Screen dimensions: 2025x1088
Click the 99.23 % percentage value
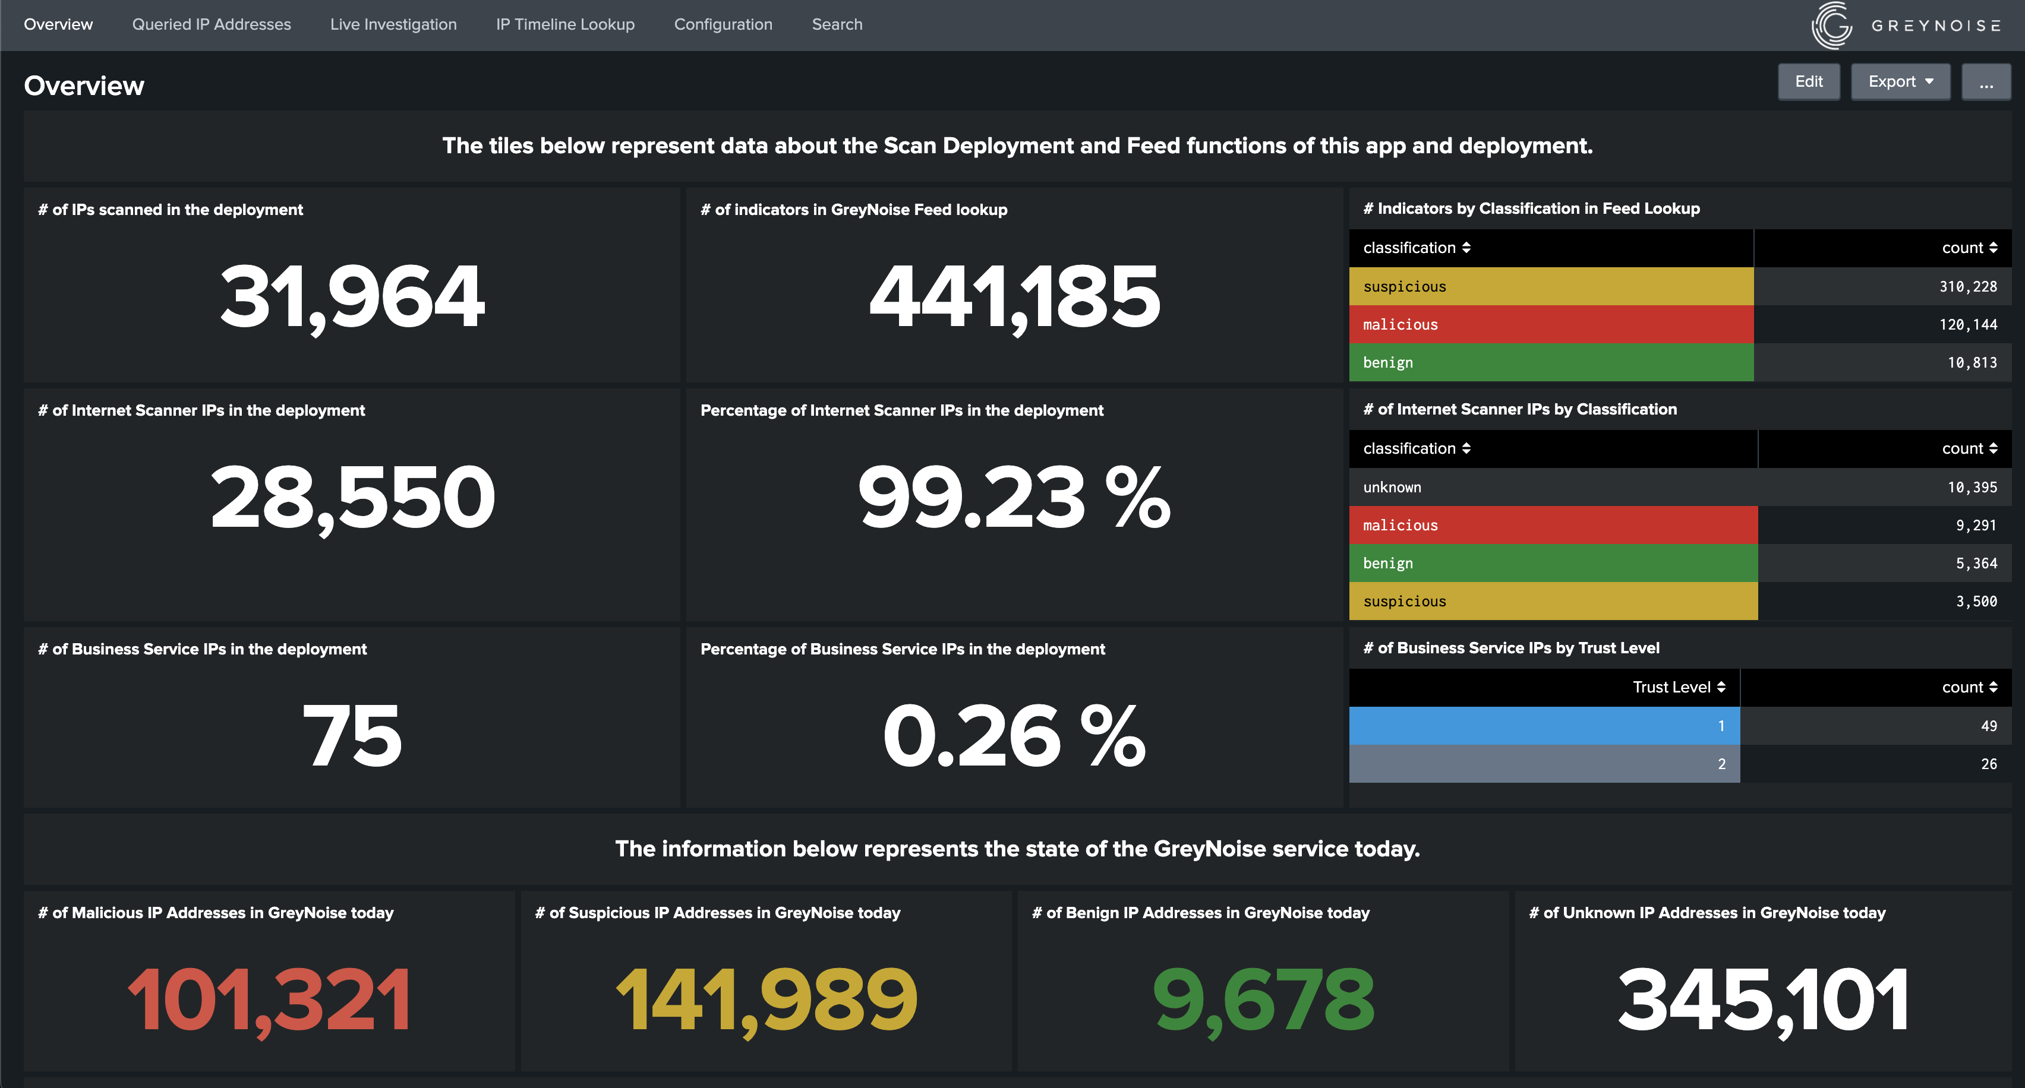[1014, 496]
